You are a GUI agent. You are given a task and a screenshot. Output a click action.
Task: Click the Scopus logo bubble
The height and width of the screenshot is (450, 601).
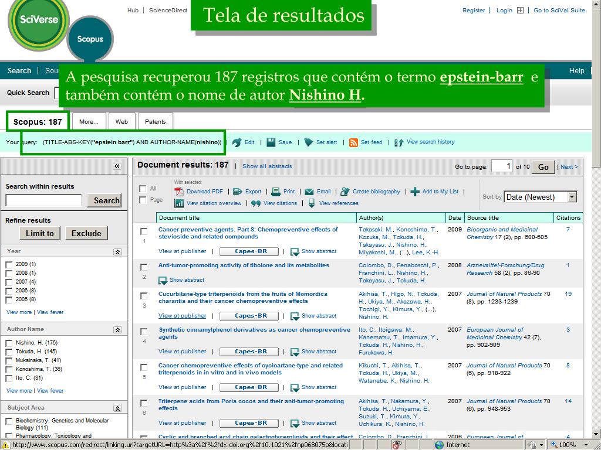pyautogui.click(x=90, y=39)
